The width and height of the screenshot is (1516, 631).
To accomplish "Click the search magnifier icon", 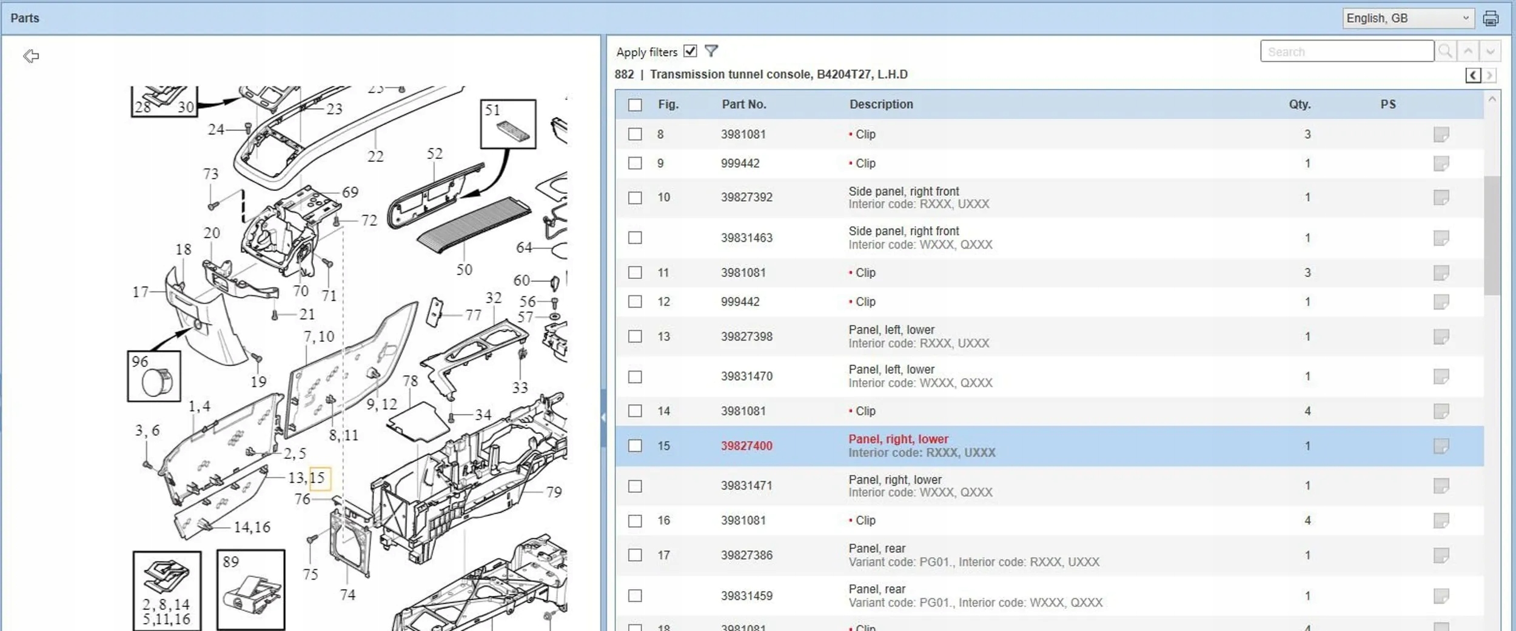I will click(1445, 52).
